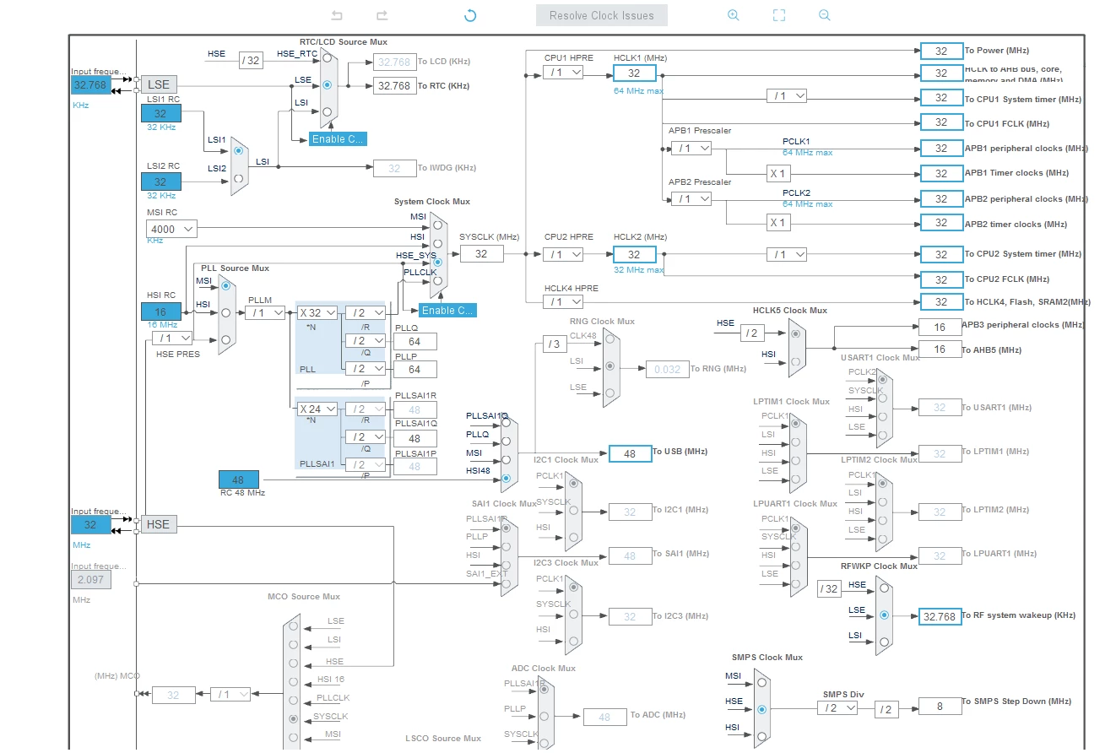
Task: Click the To RF system wakeup 32.768 value
Action: click(940, 616)
